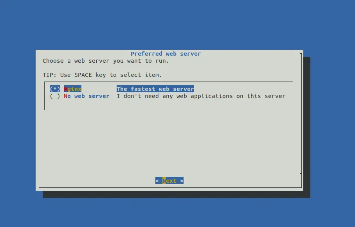Select the Nginx radio button

pyautogui.click(x=55, y=89)
